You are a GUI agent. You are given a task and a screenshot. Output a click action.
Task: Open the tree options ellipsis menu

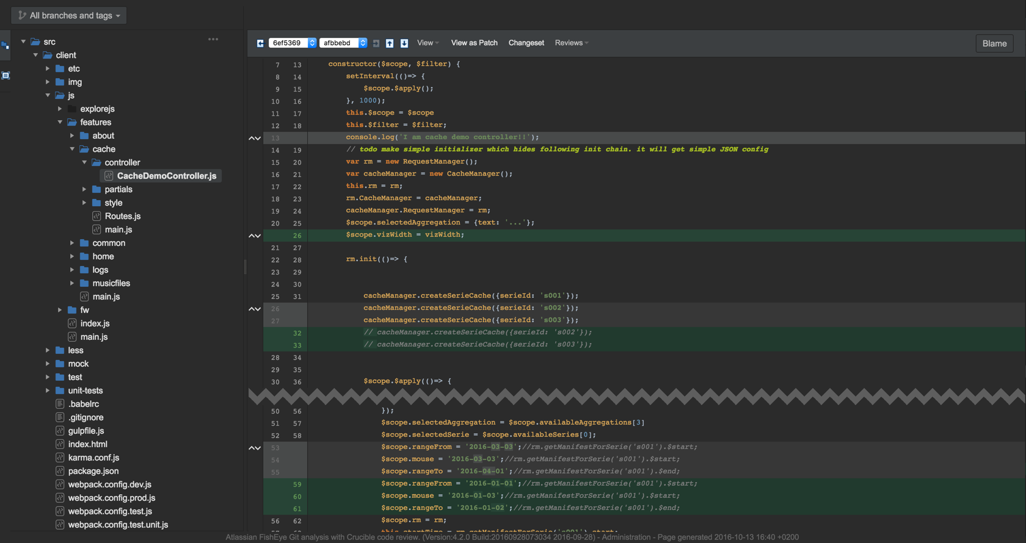(x=213, y=39)
